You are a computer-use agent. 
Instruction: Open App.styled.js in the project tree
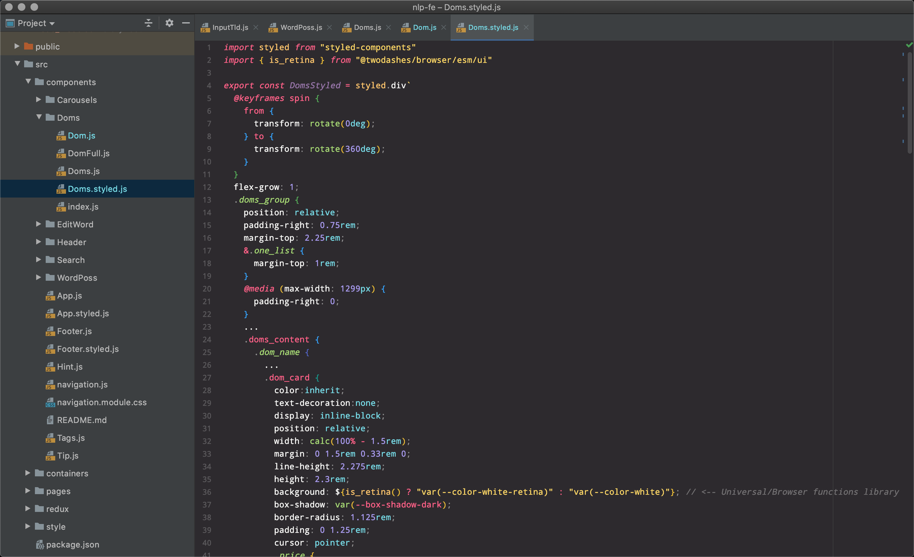(83, 313)
